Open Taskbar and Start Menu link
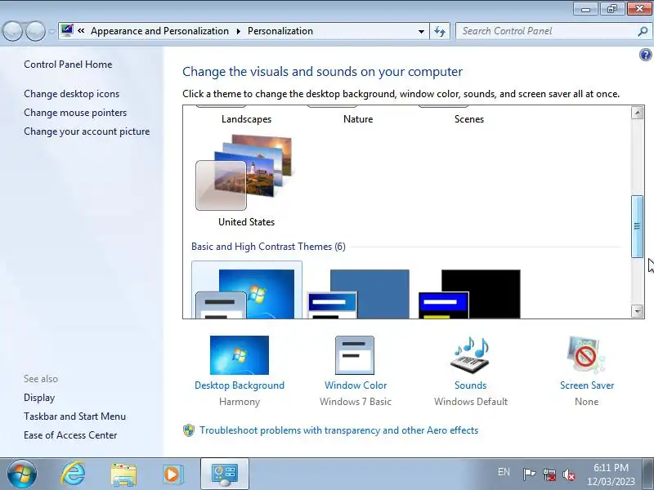The height and width of the screenshot is (490, 654). pyautogui.click(x=74, y=416)
